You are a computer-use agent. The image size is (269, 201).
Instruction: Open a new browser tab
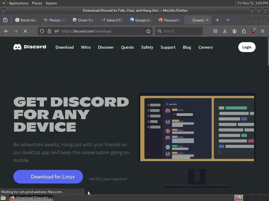pos(217,20)
